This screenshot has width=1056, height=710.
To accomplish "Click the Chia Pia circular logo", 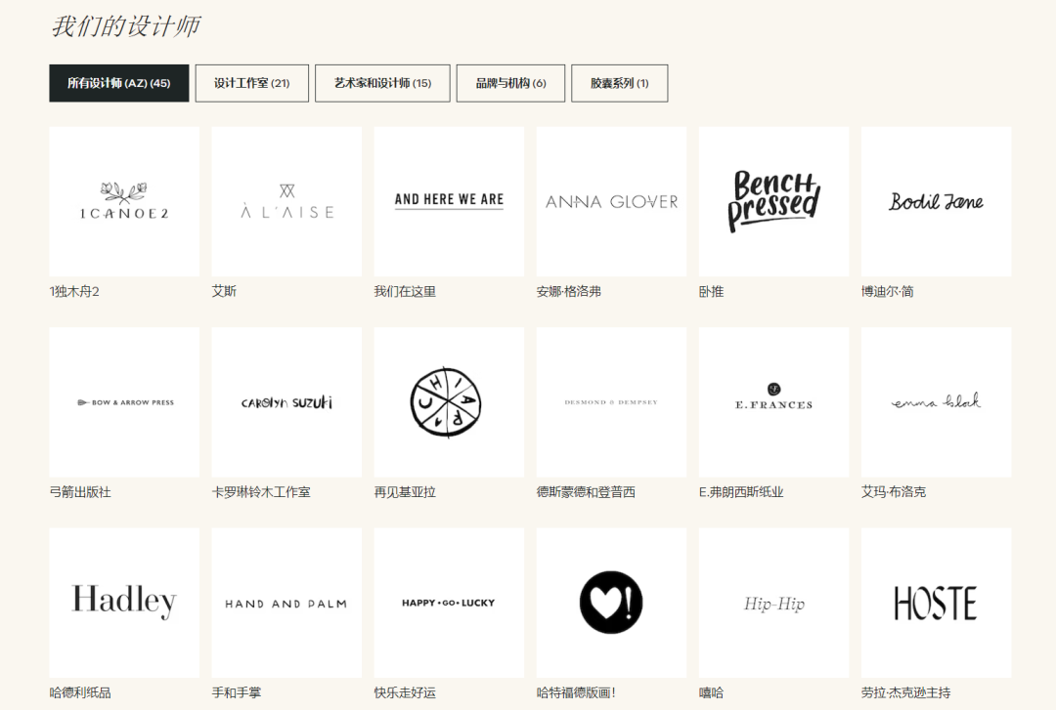I will [x=449, y=402].
